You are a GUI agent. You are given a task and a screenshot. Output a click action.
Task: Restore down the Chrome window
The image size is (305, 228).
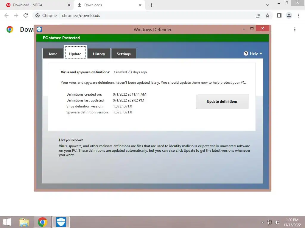click(x=286, y=3)
